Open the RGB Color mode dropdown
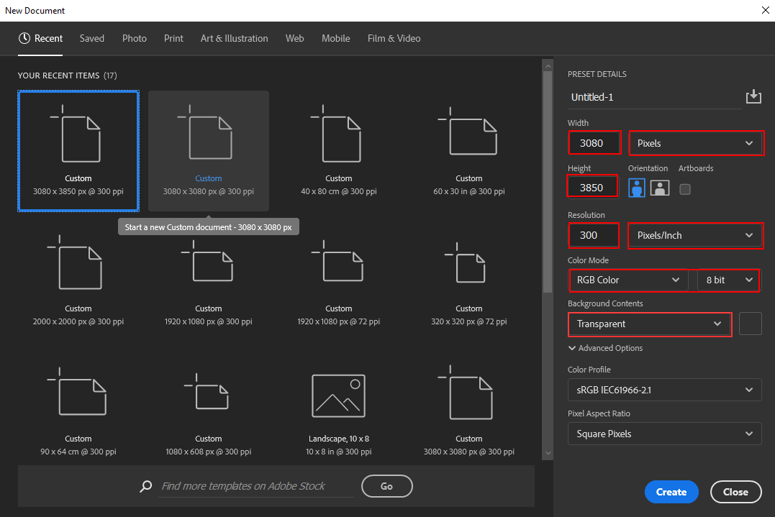This screenshot has height=517, width=775. click(x=627, y=280)
